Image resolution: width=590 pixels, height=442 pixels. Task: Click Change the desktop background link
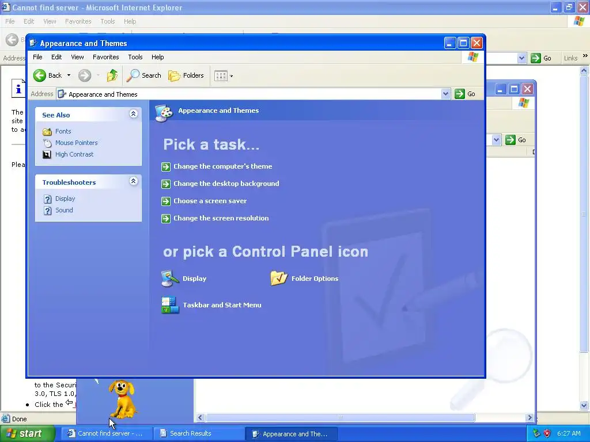tap(226, 184)
